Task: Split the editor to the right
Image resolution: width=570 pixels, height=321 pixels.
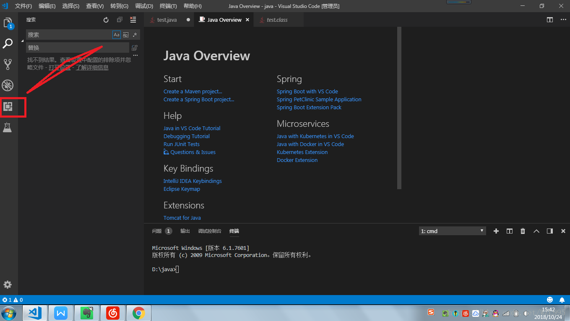Action: click(x=550, y=20)
